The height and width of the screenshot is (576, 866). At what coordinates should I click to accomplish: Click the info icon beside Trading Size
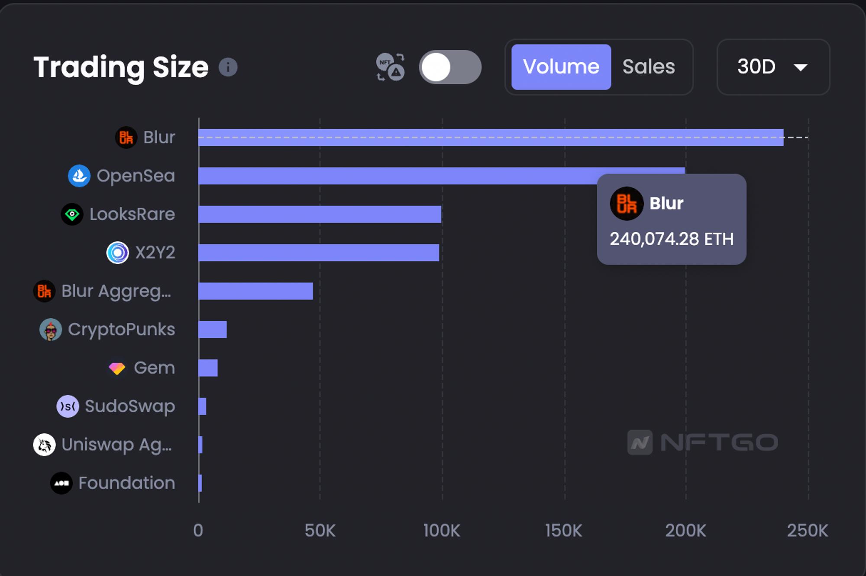tap(228, 67)
